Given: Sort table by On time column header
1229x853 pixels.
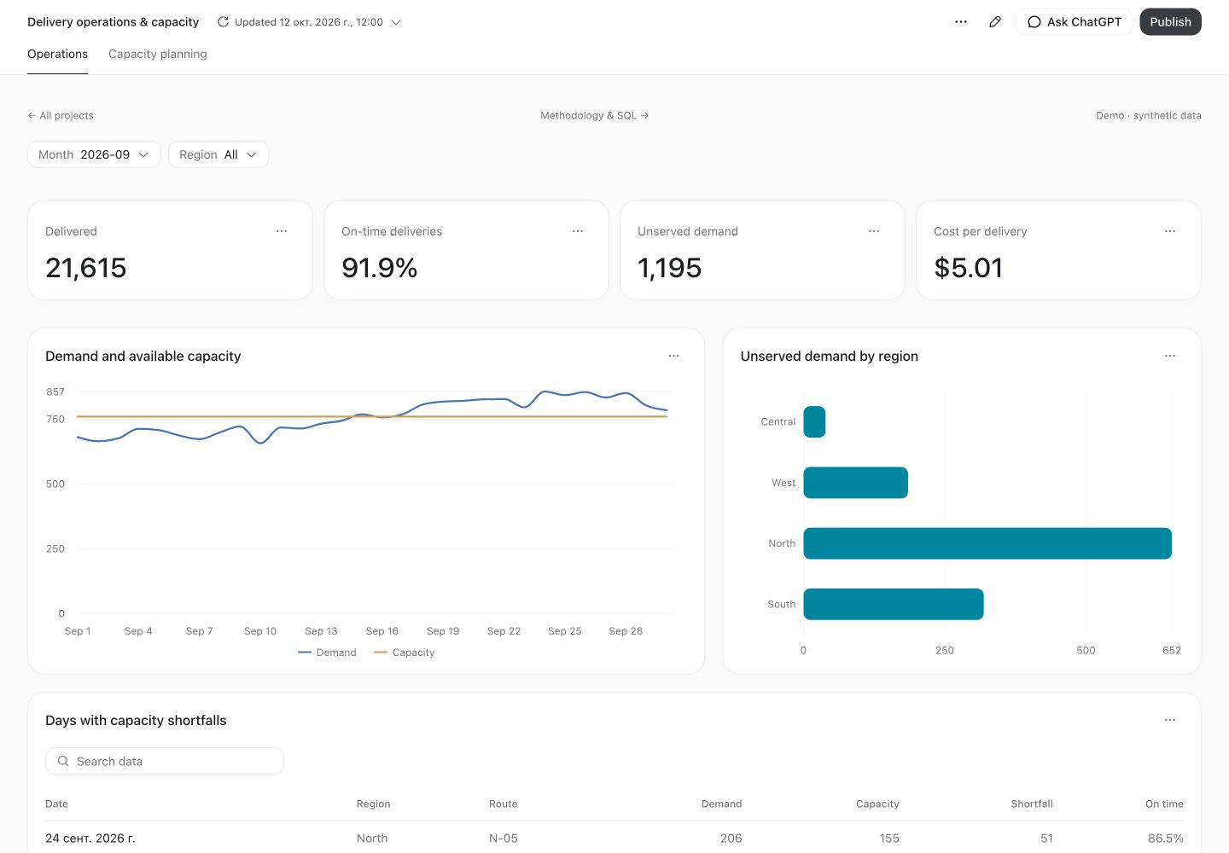Looking at the screenshot, I should [x=1164, y=804].
